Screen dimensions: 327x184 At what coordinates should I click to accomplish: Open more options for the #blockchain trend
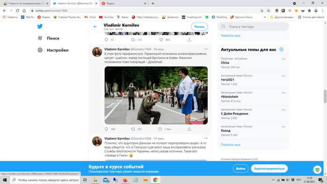click(283, 93)
